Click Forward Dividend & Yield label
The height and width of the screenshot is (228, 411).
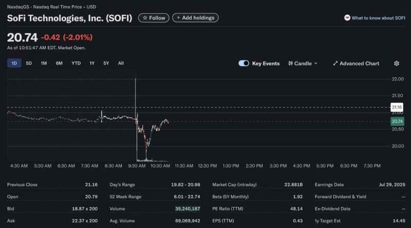pyautogui.click(x=341, y=197)
